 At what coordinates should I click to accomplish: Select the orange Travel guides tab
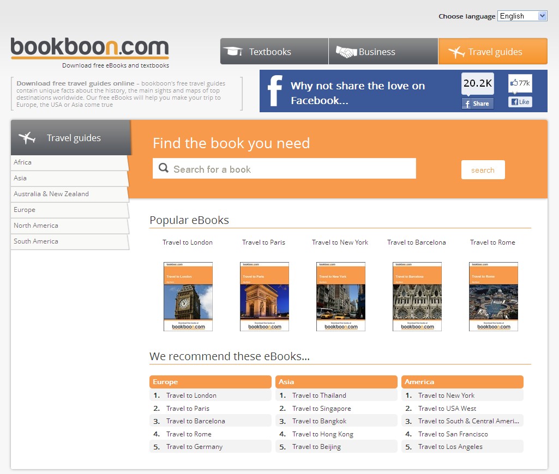pyautogui.click(x=493, y=51)
